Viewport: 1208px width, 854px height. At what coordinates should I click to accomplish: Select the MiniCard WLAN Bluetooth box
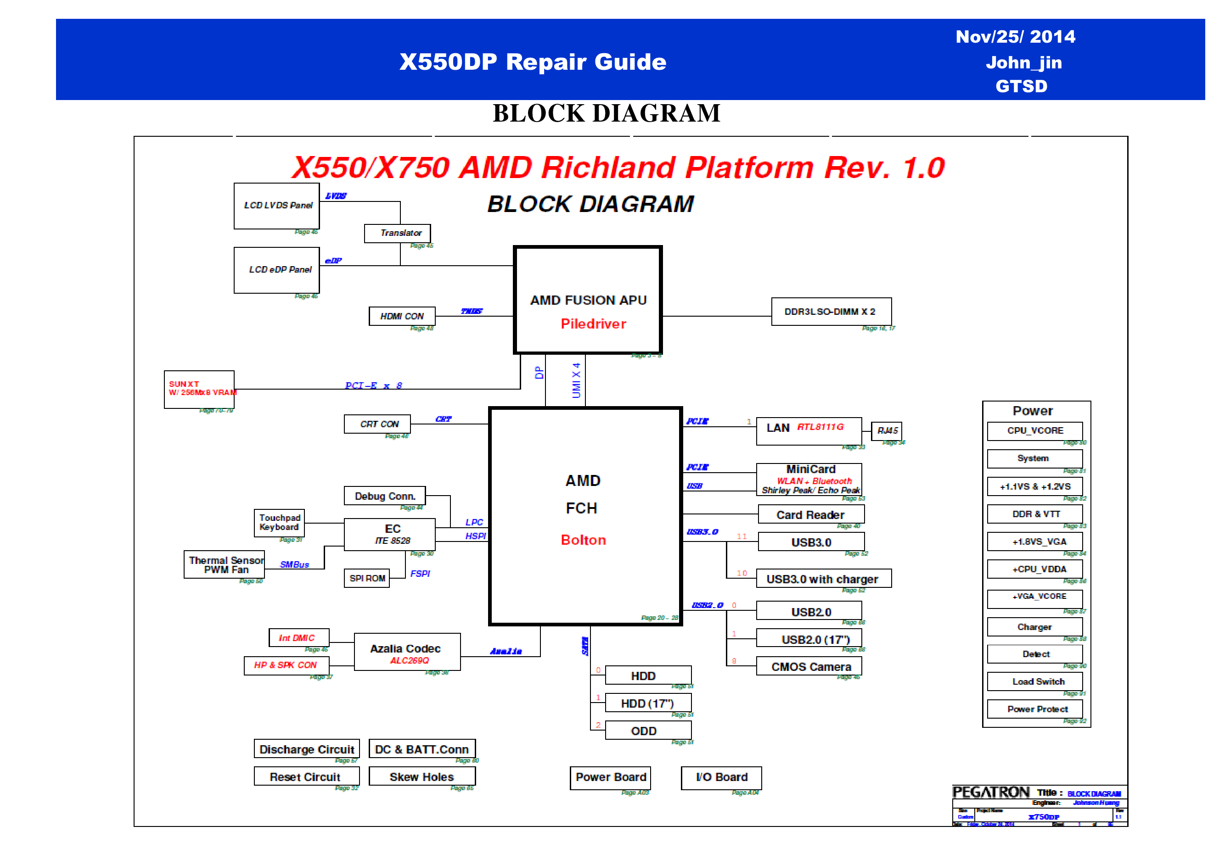click(x=809, y=479)
